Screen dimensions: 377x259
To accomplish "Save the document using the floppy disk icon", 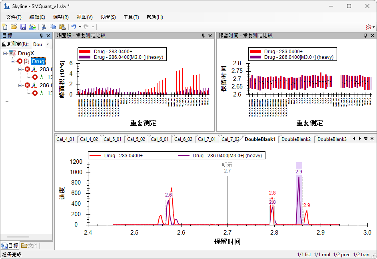I will 23,27.
